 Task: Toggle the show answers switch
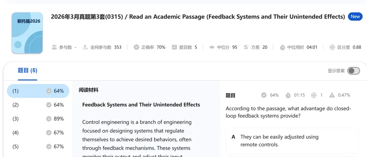point(353,71)
